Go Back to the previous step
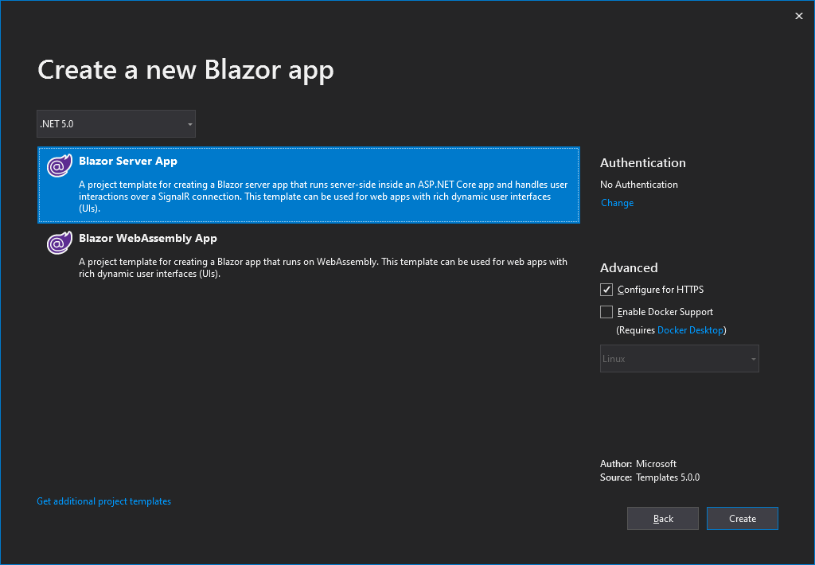This screenshot has width=815, height=565. [662, 518]
